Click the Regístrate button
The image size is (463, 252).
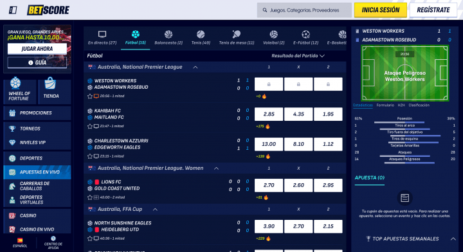tap(433, 10)
